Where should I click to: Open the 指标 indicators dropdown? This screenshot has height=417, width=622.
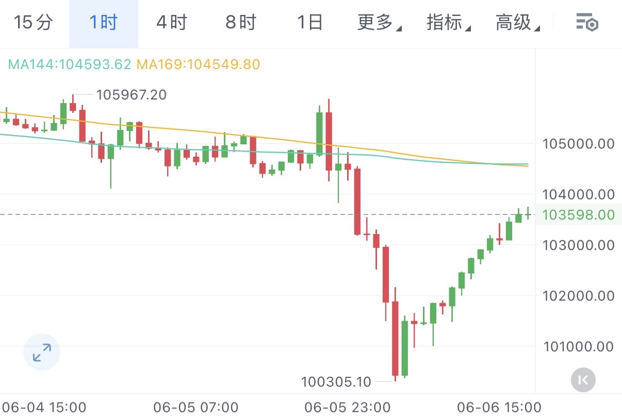point(448,23)
